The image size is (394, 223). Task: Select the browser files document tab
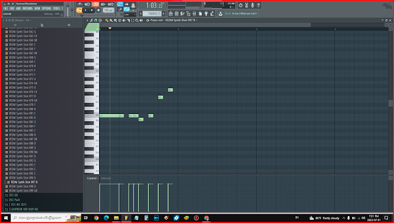click(42, 25)
